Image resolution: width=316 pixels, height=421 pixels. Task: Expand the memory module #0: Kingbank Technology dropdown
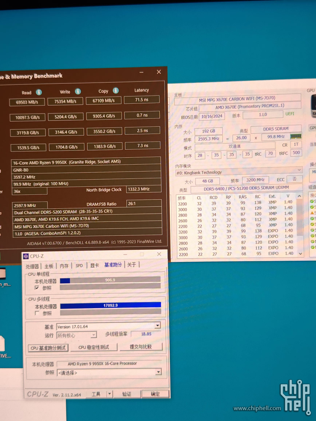pos(299,170)
